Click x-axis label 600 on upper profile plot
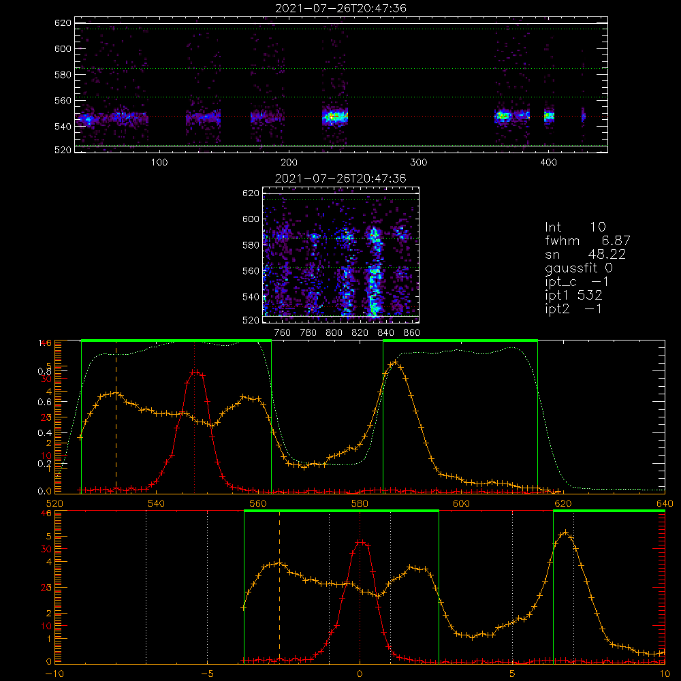The height and width of the screenshot is (681, 681). [x=461, y=503]
